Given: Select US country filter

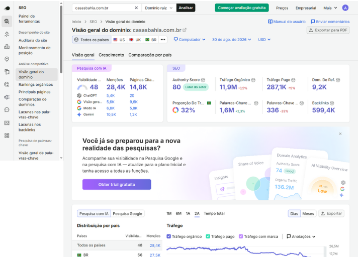Looking at the screenshot, I should (119, 40).
